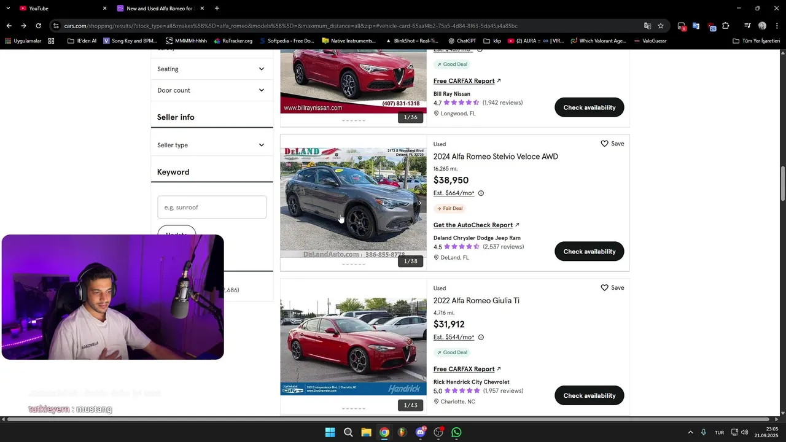
Task: Show info for the $544/mo estimate
Action: (x=481, y=338)
